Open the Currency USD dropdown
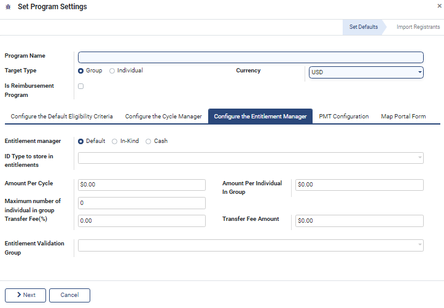444x308 pixels. 366,72
